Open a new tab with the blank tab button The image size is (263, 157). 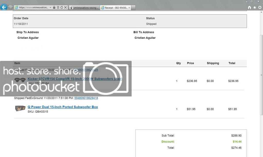tap(133, 7)
